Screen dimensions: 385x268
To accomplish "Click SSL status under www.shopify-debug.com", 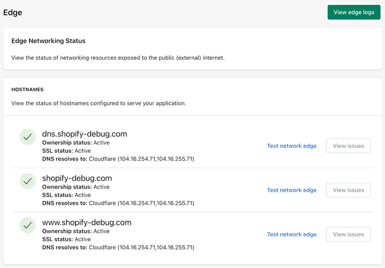I will (x=67, y=239).
